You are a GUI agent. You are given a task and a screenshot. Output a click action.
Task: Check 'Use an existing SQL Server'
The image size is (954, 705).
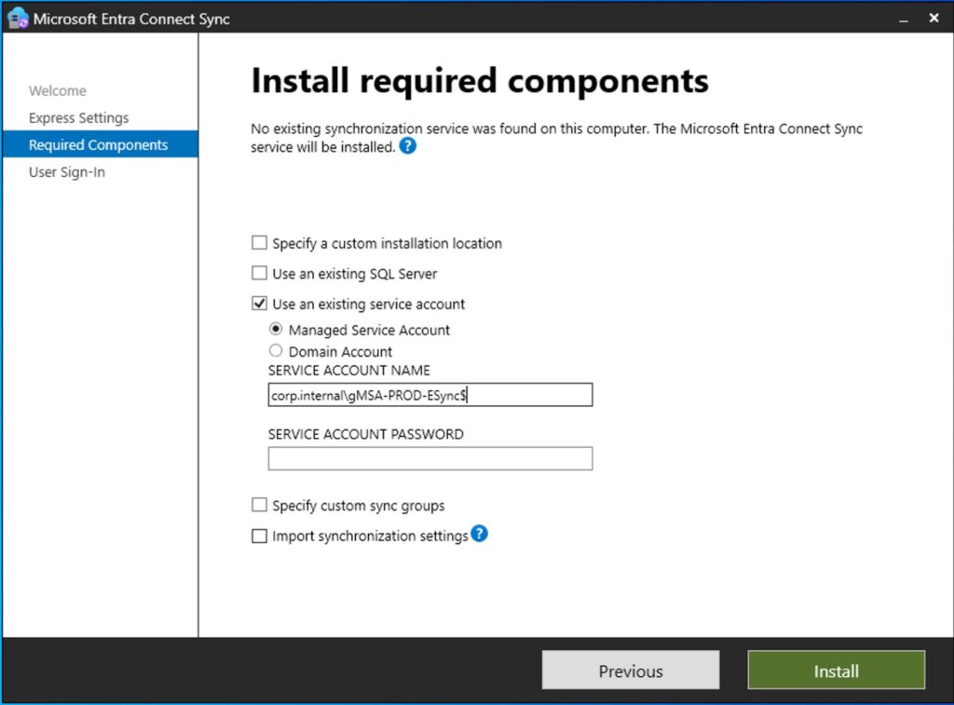tap(260, 274)
